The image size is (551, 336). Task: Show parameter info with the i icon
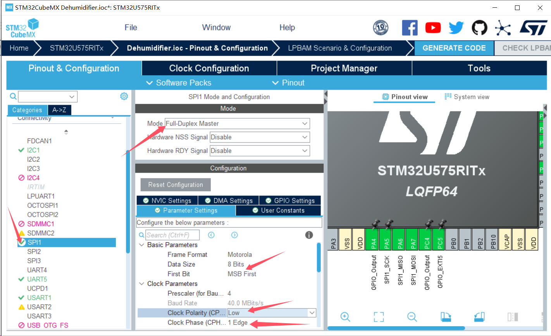click(309, 235)
